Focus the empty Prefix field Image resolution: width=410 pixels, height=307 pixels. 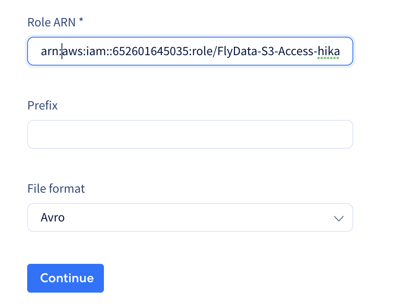tap(190, 134)
